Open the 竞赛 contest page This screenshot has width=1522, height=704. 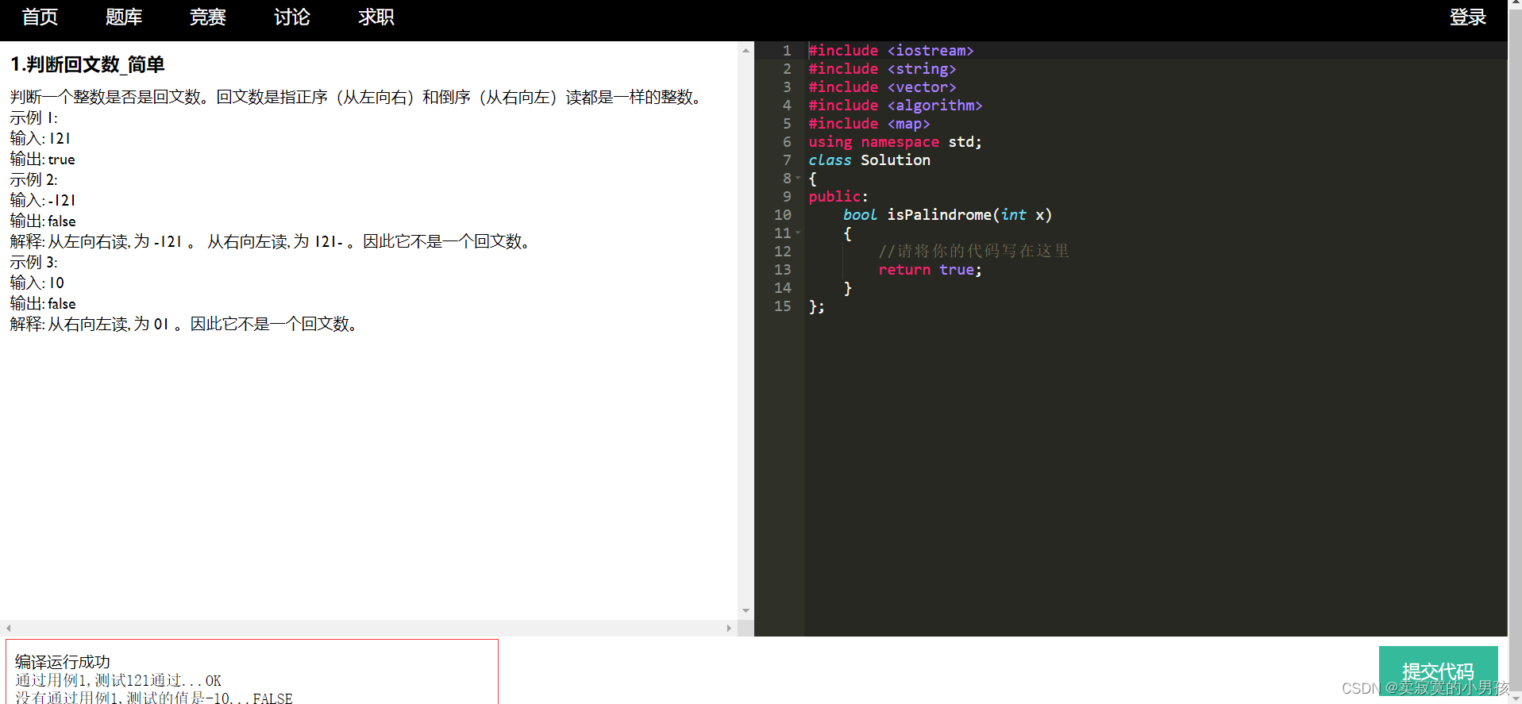pos(208,17)
